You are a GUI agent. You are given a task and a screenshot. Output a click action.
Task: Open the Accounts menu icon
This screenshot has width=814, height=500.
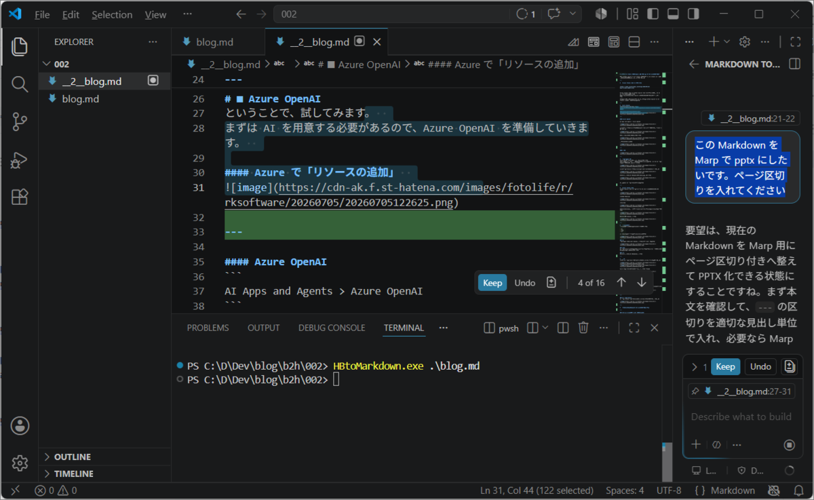pyautogui.click(x=20, y=426)
